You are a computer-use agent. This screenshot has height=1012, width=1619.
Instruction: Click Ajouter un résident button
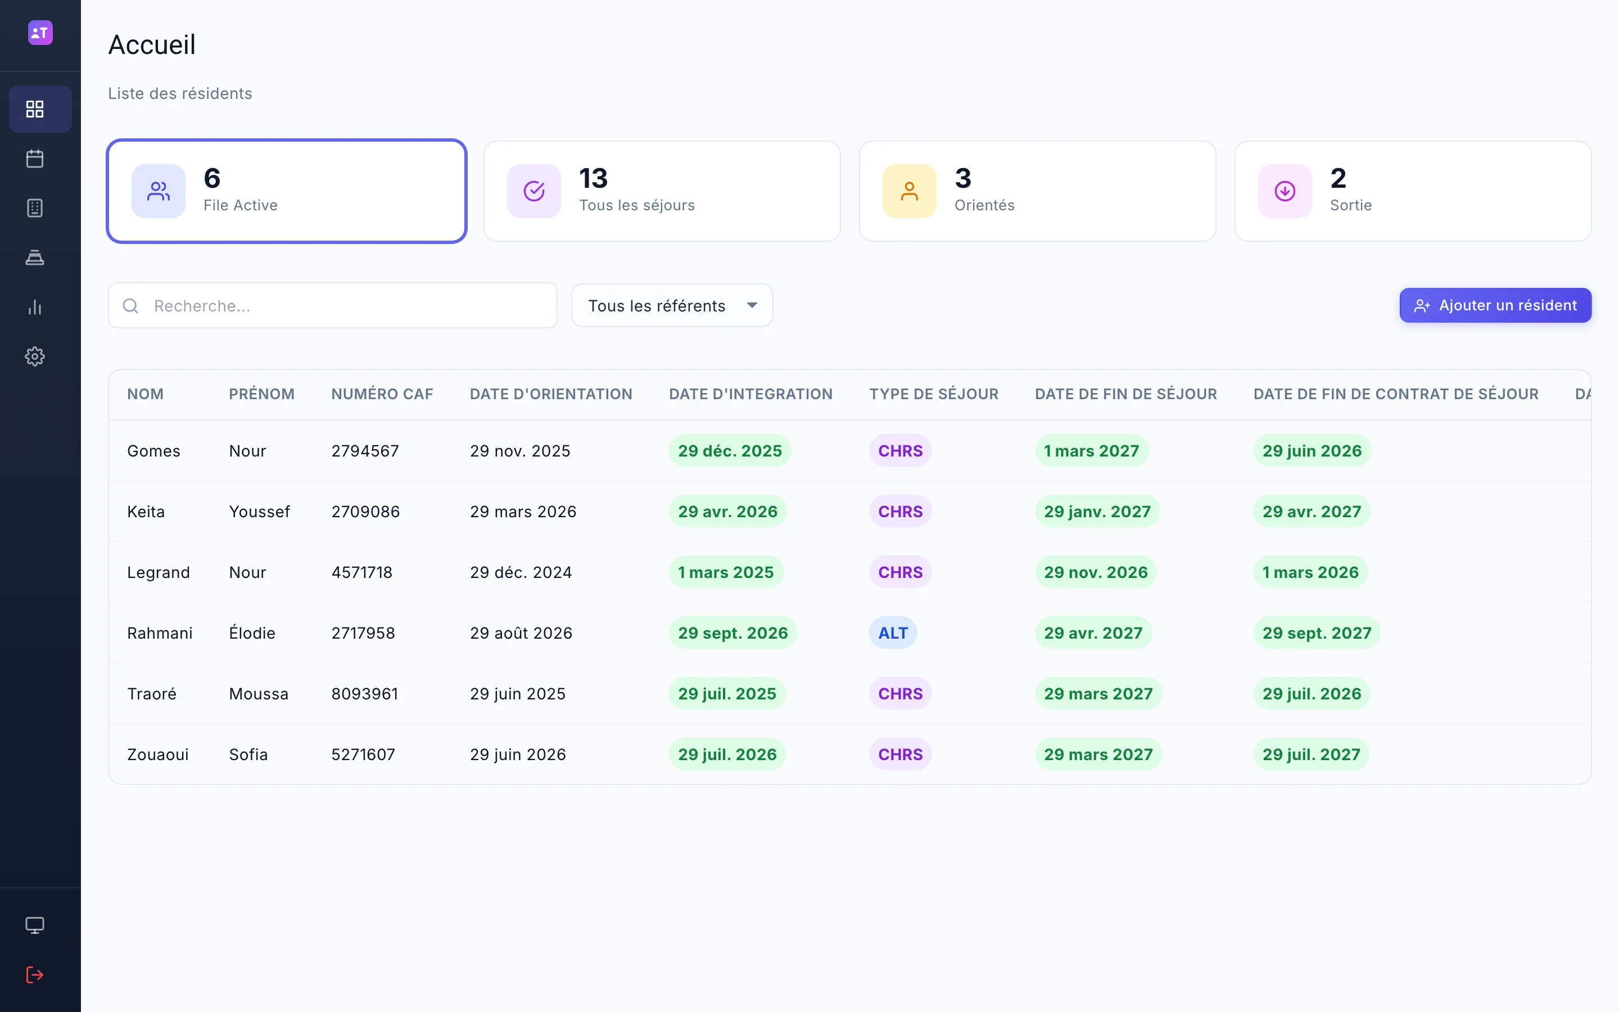pyautogui.click(x=1495, y=305)
